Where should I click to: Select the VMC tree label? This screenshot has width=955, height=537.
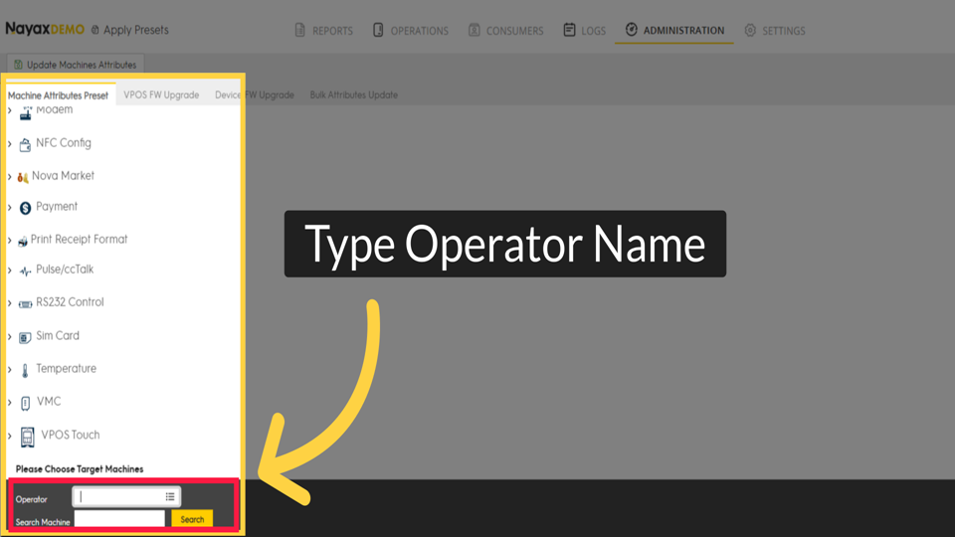[49, 401]
